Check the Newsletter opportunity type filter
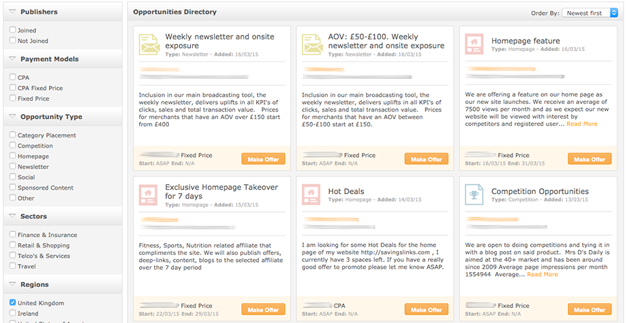The height and width of the screenshot is (323, 627). (13, 167)
